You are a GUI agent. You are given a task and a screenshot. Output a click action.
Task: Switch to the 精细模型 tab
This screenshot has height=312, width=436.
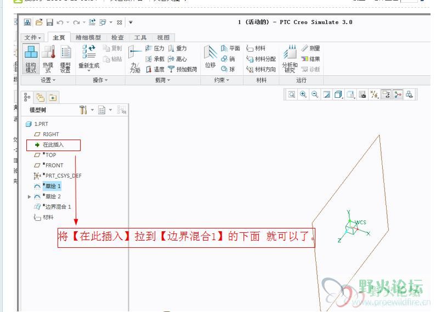pos(88,37)
